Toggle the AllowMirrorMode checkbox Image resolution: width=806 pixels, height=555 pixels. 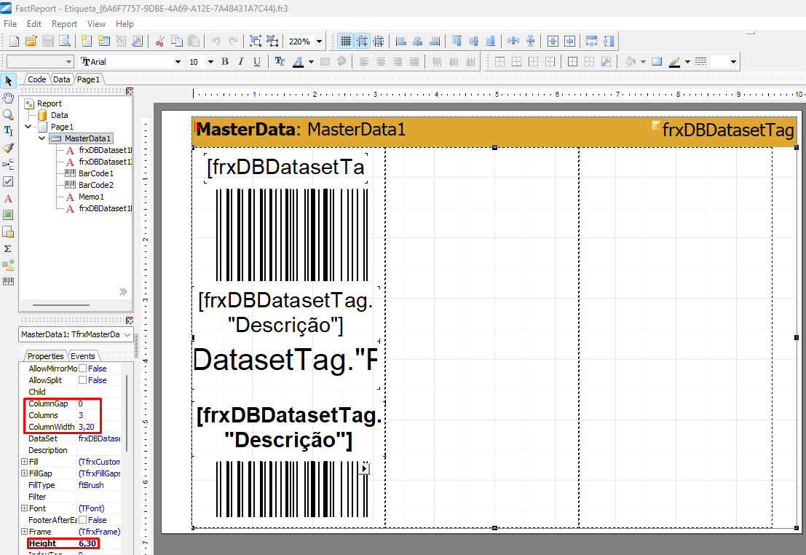point(82,369)
